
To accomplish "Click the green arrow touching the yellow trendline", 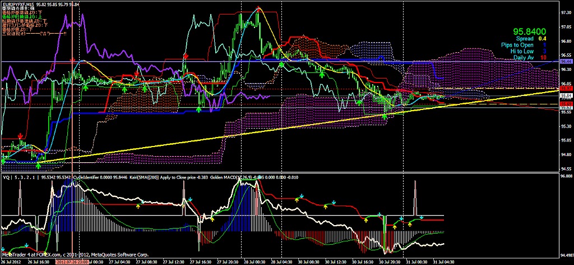I will click(x=385, y=117).
